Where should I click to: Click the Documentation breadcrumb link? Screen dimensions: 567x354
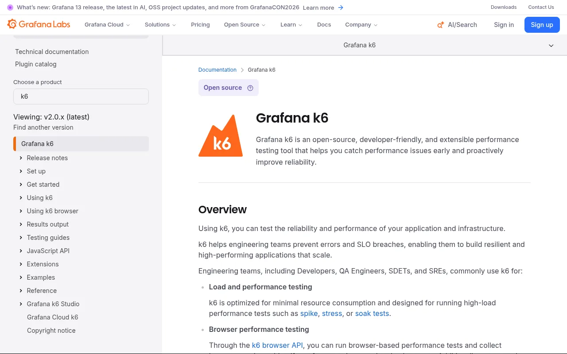click(x=217, y=70)
